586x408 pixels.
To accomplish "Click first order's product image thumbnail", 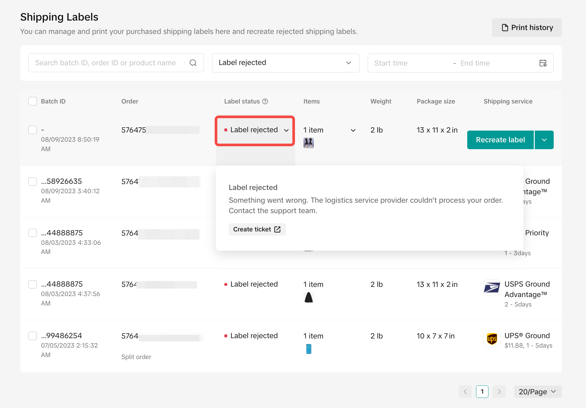I will [309, 143].
